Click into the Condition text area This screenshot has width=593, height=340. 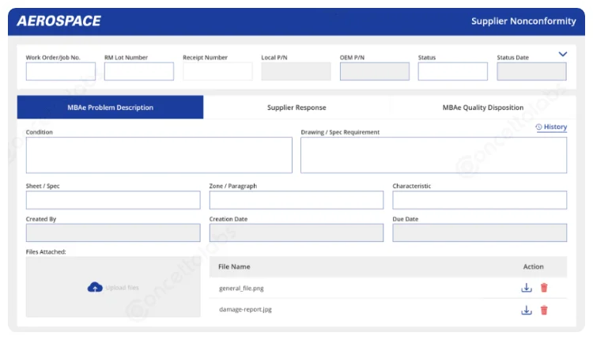pos(159,155)
